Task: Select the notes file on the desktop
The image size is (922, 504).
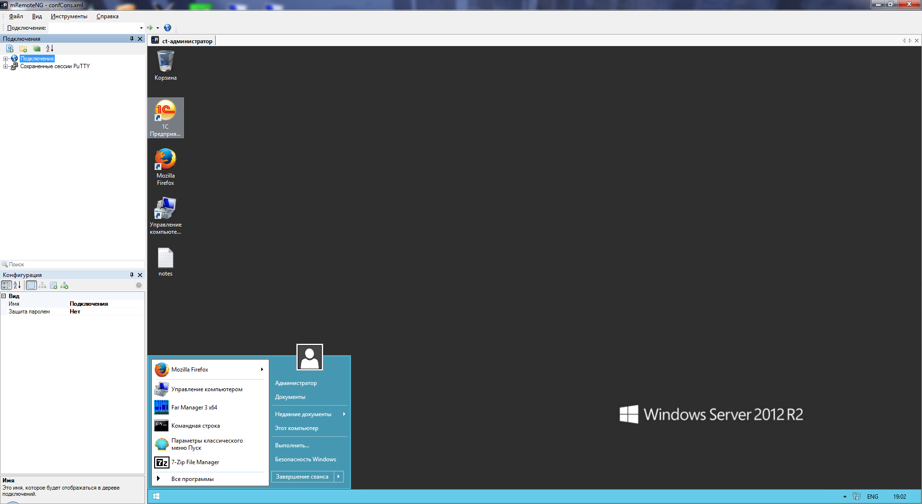Action: 165,262
